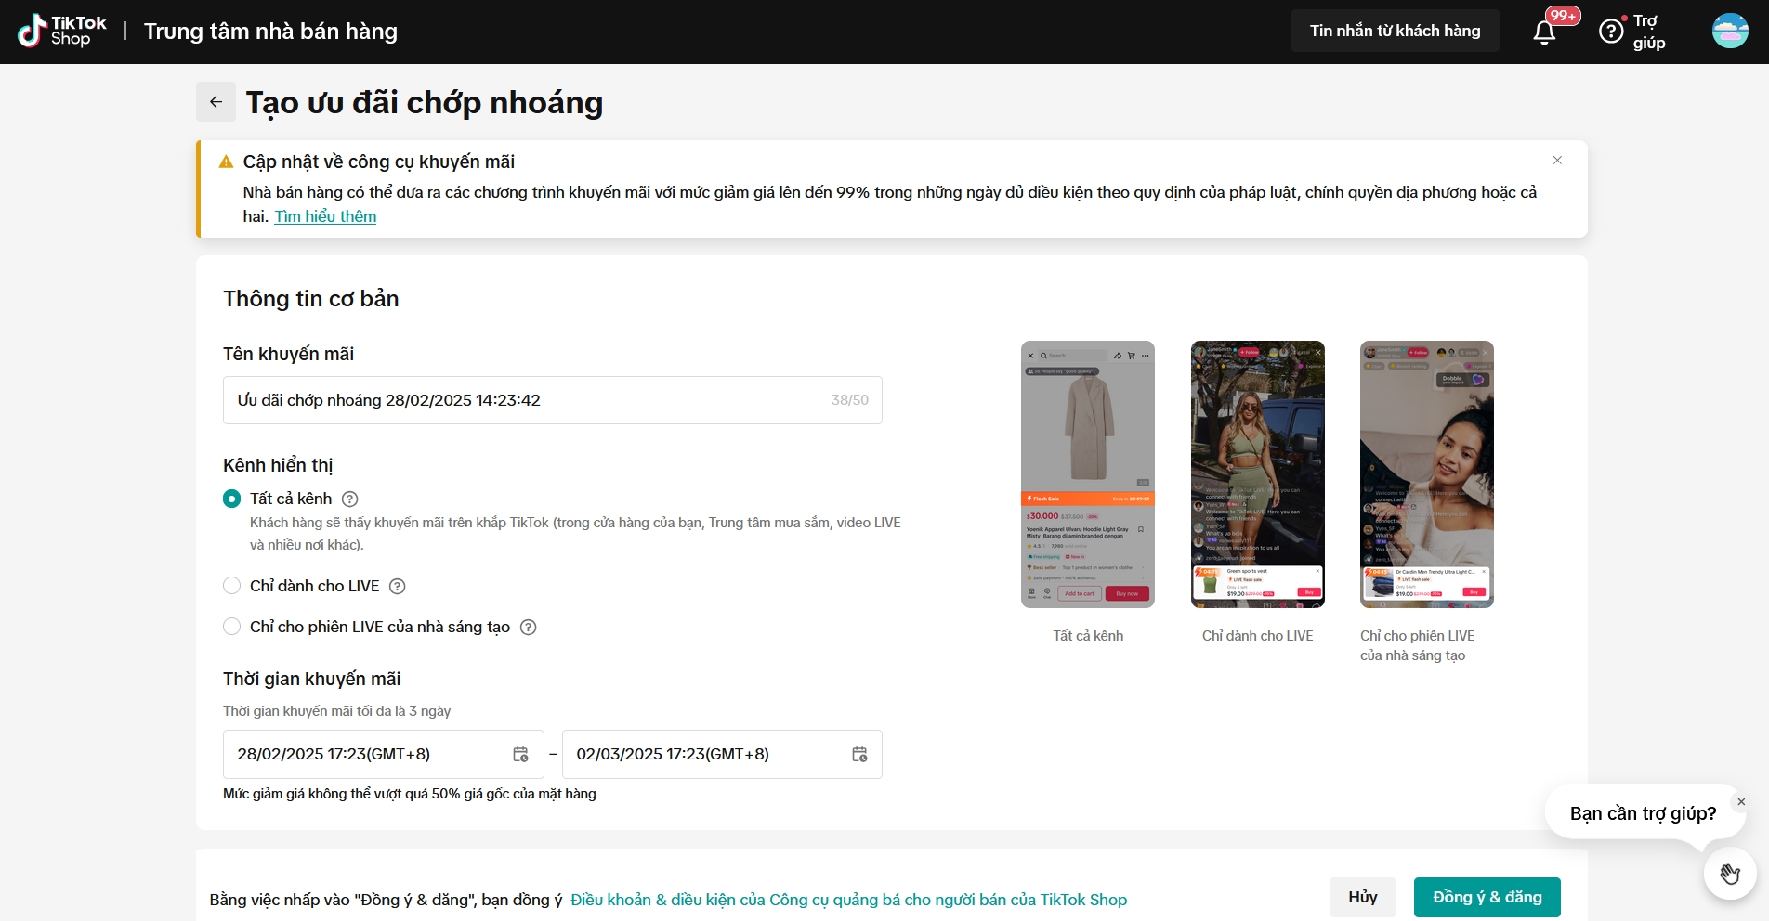Open the waving hand help chat icon
The height and width of the screenshot is (921, 1769).
(x=1729, y=874)
